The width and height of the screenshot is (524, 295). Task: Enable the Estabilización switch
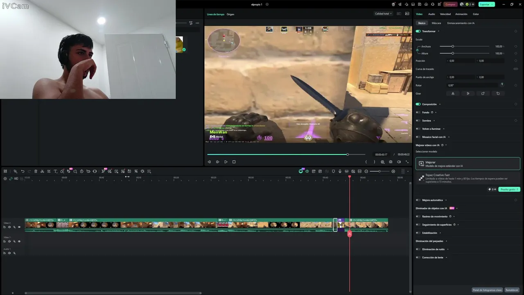(418, 233)
